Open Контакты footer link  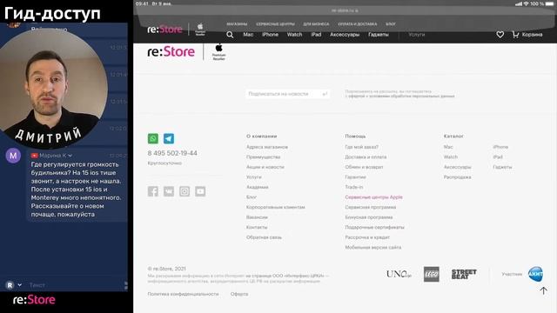coord(257,227)
